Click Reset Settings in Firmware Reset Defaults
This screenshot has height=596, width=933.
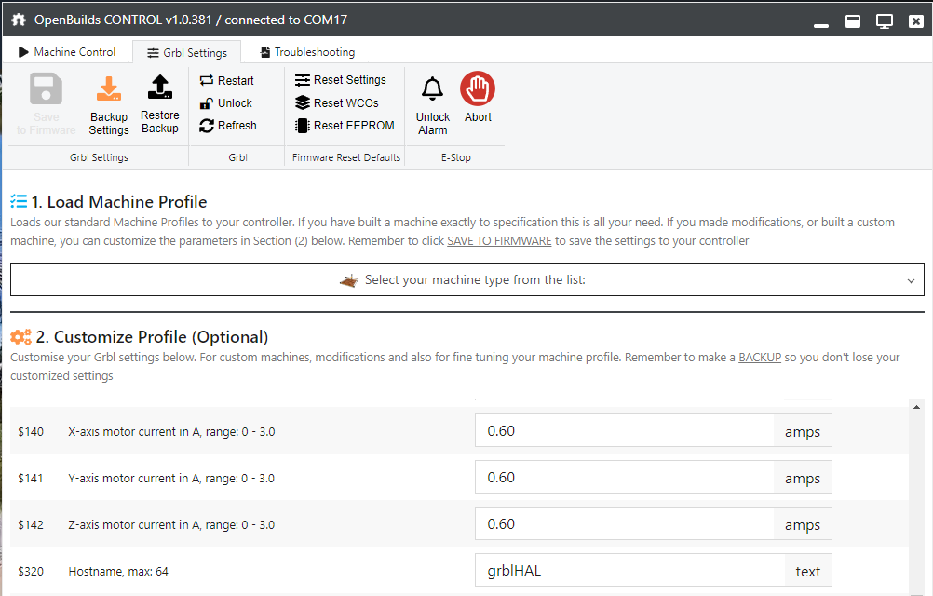click(x=340, y=80)
